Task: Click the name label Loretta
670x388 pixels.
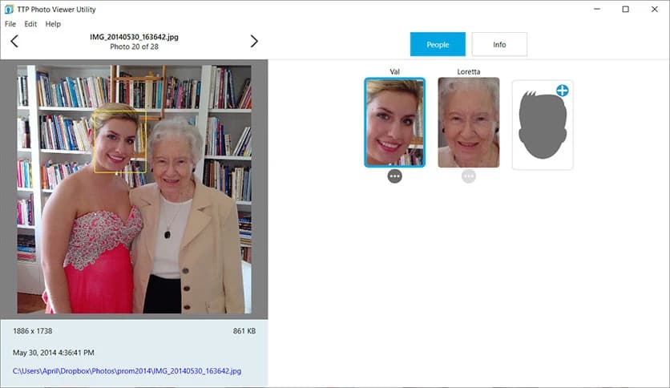Action: click(x=468, y=72)
